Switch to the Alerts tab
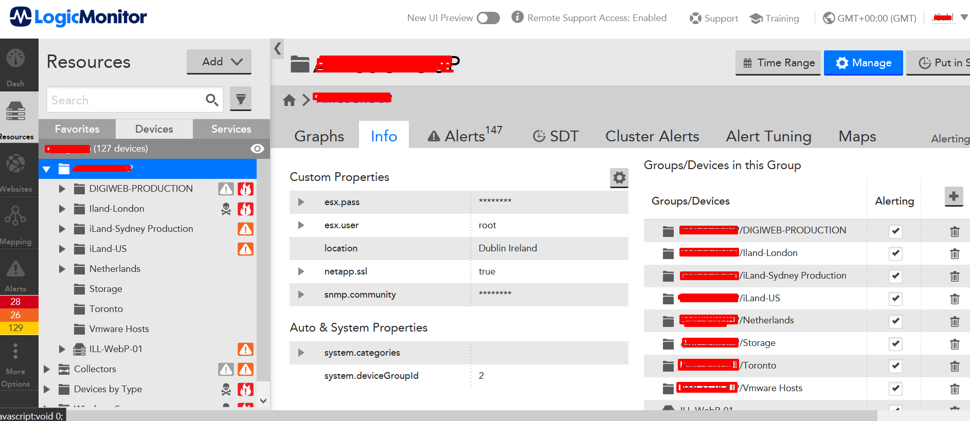 tap(465, 136)
